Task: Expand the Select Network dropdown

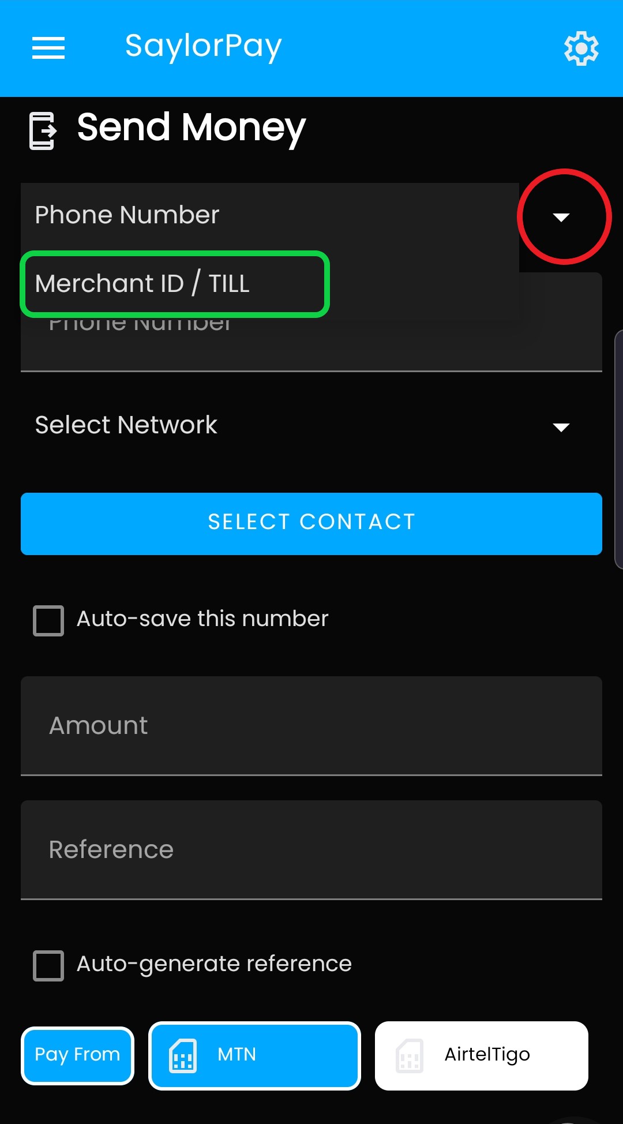Action: 311,426
